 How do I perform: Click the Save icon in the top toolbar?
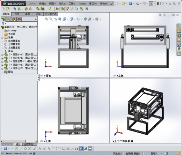(x=130, y=4)
